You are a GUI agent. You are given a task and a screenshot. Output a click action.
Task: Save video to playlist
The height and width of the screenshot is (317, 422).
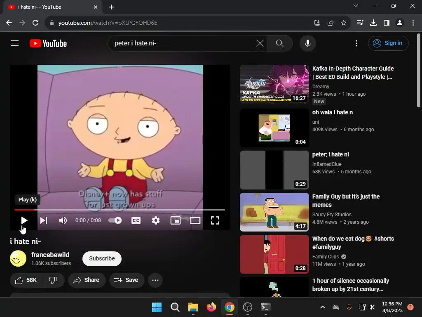click(x=126, y=280)
